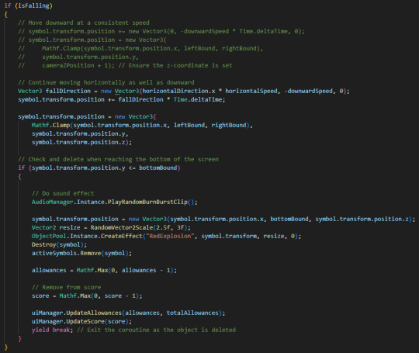The image size is (419, 353).
Task: Click 'score = Mathf.Max(0, score - 1);'
Action: click(87, 296)
